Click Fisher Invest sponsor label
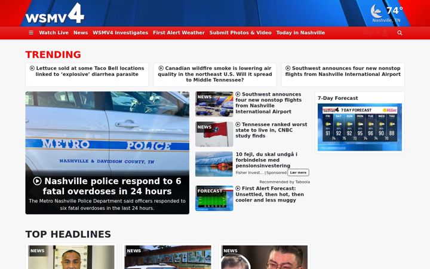 pos(250,173)
